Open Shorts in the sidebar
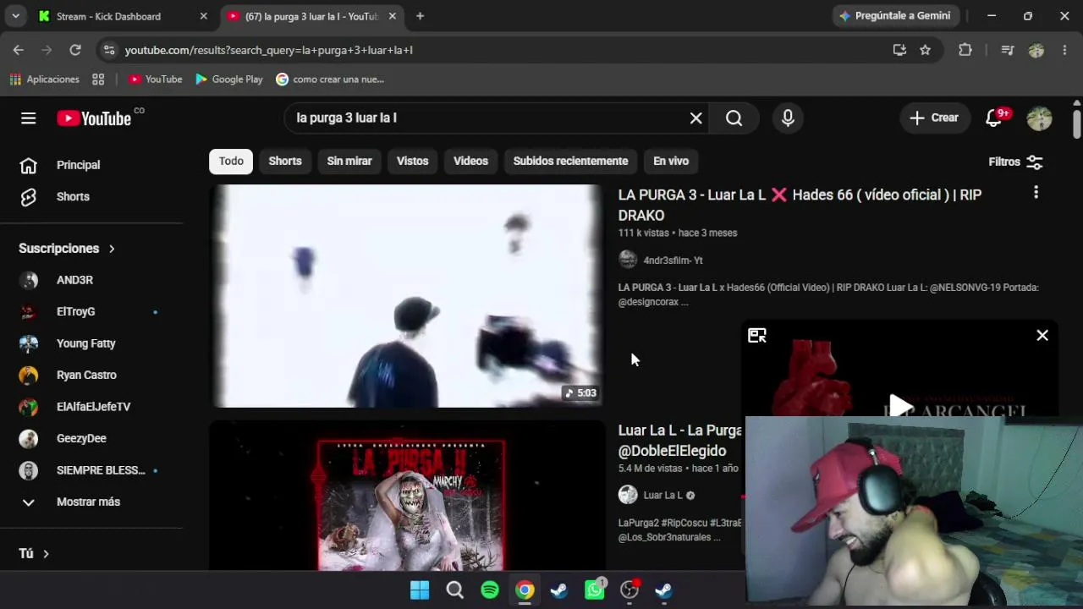The image size is (1083, 609). click(91, 196)
